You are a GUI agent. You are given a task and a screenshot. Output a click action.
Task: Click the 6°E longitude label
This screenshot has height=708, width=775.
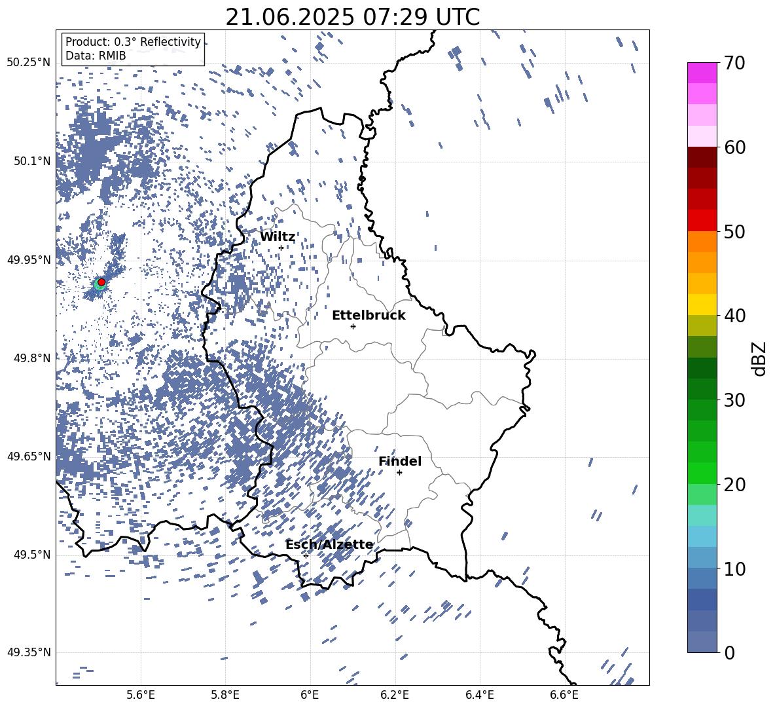coord(310,695)
